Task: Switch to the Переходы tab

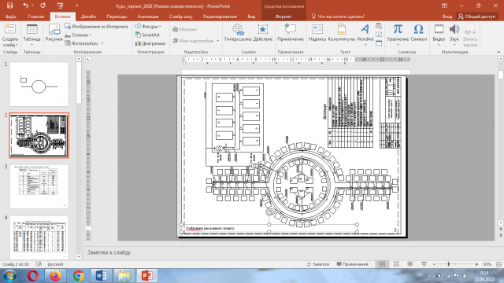Action: click(x=117, y=17)
